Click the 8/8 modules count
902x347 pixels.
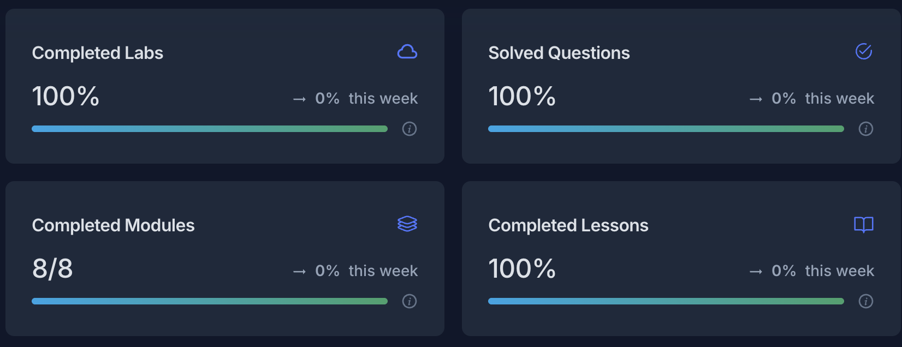pos(52,268)
